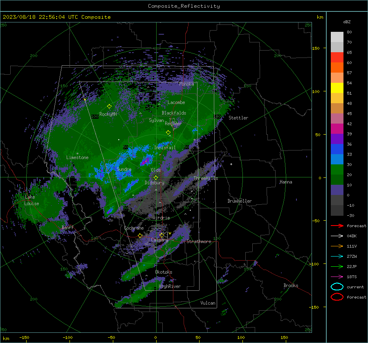Click the Lake Louise map label
The height and width of the screenshot is (343, 368).
[x=31, y=200]
